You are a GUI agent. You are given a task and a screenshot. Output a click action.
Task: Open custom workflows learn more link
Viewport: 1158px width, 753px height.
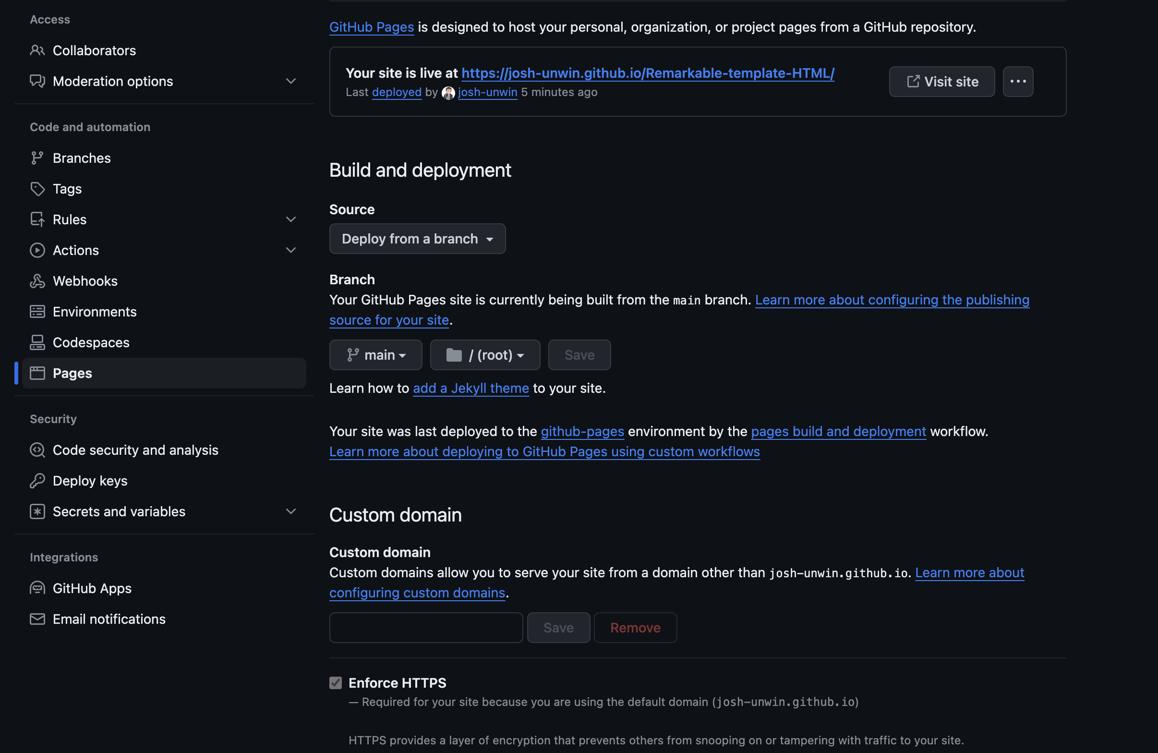(544, 452)
